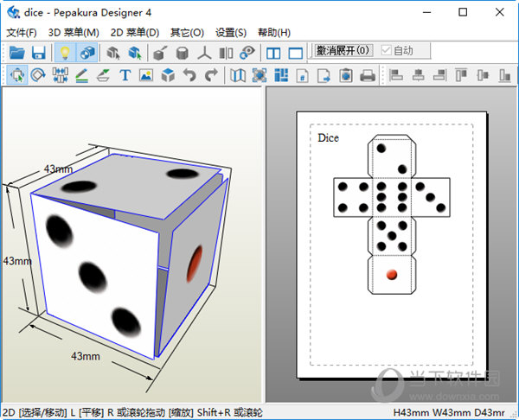Viewport: 519px width, 420px height.
Task: Click the undo arrow icon
Action: point(189,76)
